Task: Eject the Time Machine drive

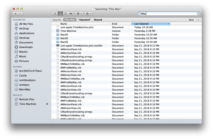Action: 47,104
